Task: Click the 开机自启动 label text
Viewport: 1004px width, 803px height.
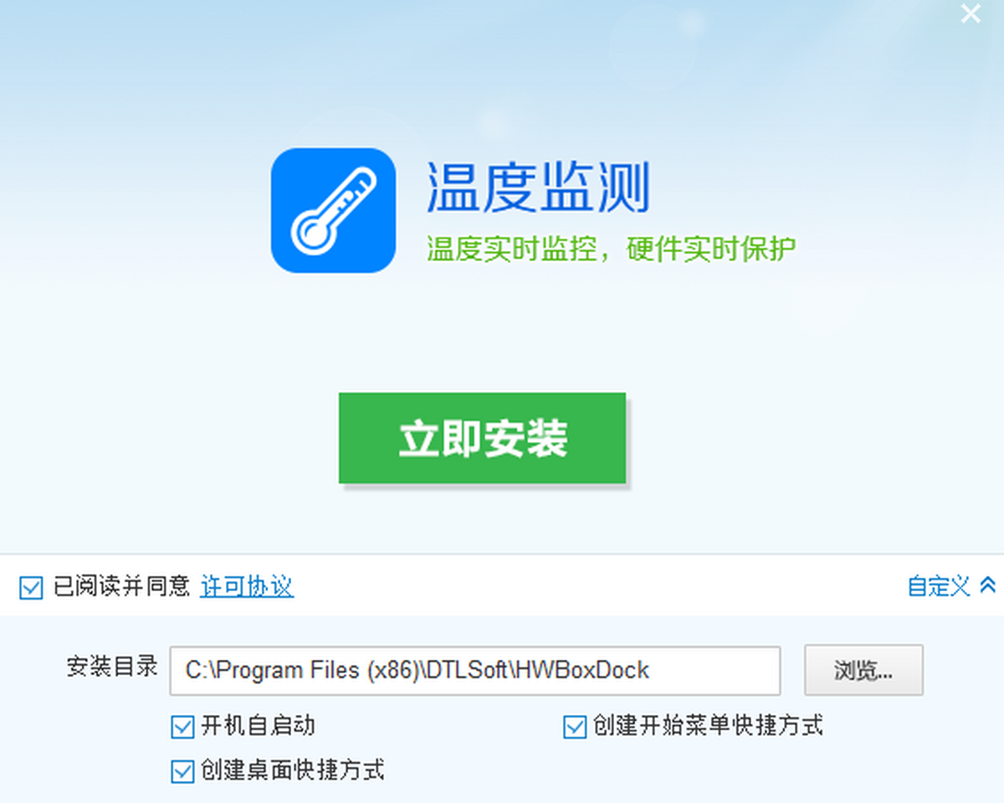Action: tap(258, 726)
